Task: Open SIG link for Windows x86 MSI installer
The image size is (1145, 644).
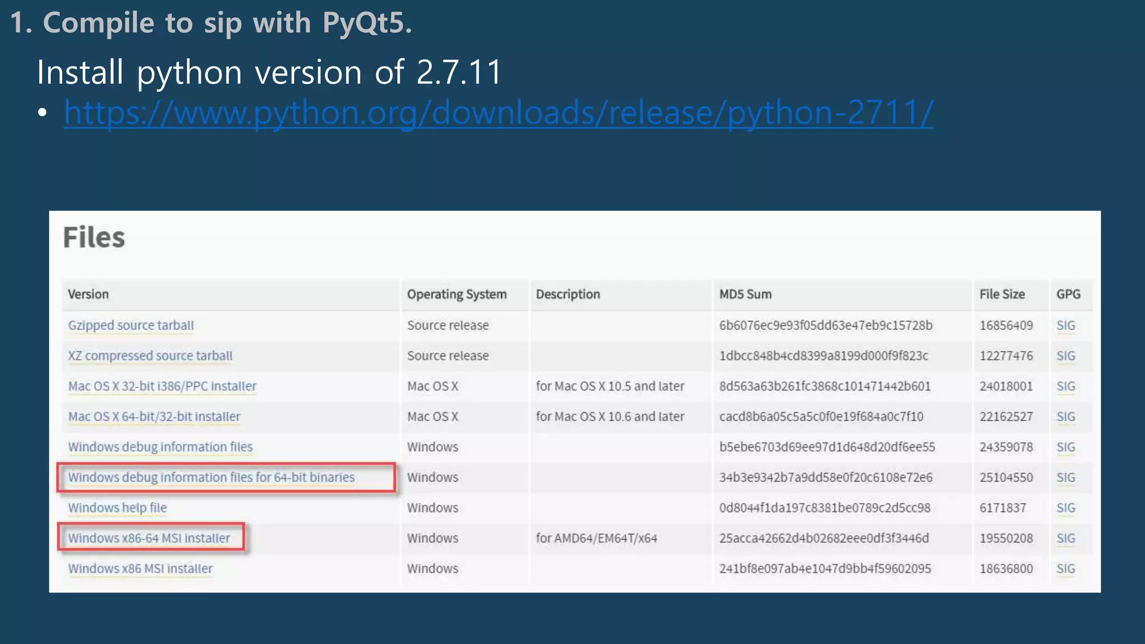Action: pyautogui.click(x=1066, y=569)
